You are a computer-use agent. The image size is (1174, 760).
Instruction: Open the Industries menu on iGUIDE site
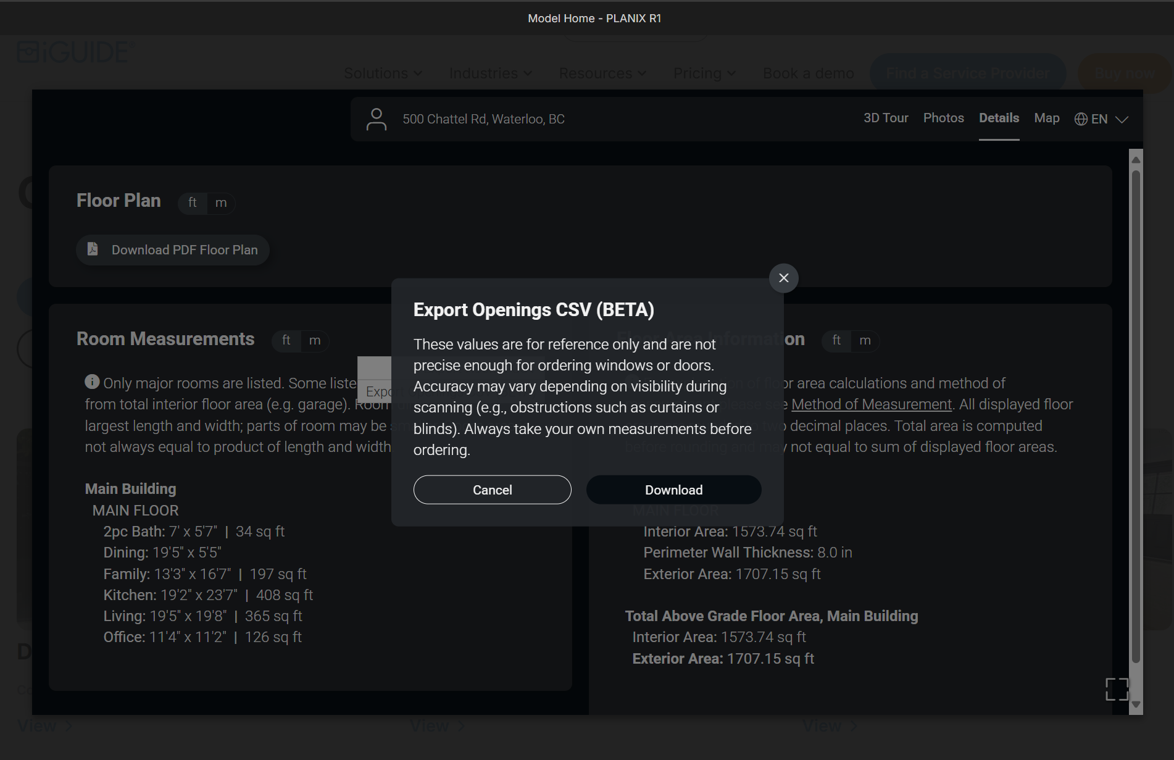[x=491, y=73]
